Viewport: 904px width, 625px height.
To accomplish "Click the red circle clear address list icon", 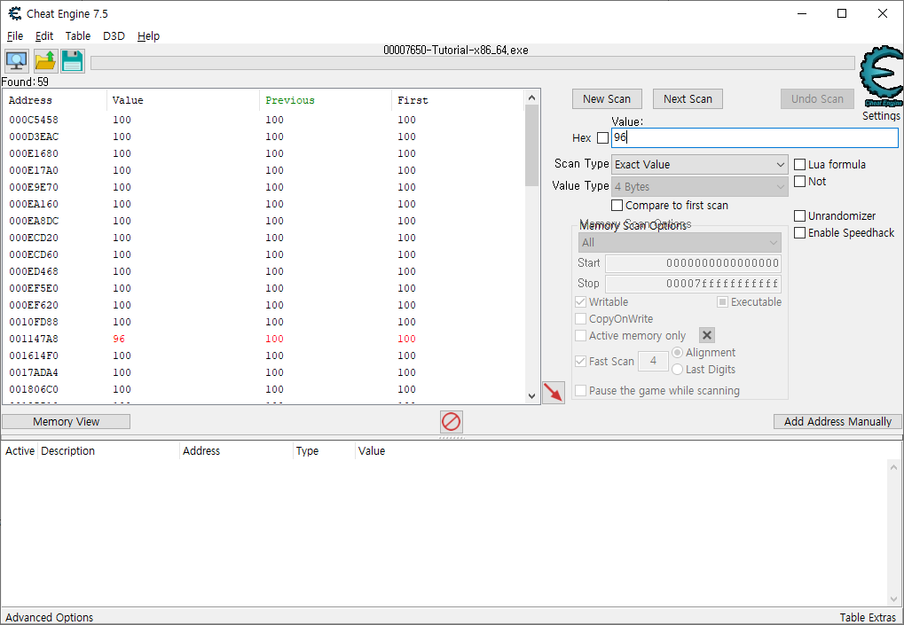I will (x=451, y=422).
